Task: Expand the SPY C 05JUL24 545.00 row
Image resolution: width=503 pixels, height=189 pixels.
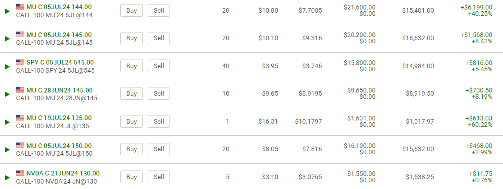Action: pos(7,66)
